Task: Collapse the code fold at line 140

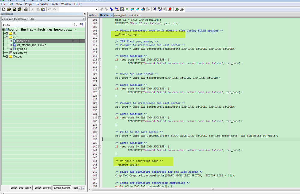Action: 100,147
